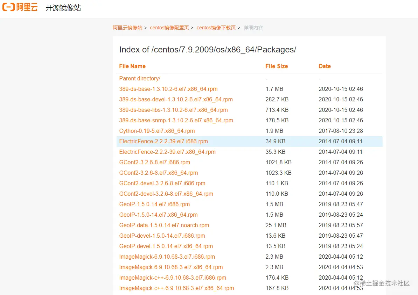Screen dimensions: 418x295
Task: Download GeoIP-devel-1.5.0-14.el7.x86_64.rpm
Action: pyautogui.click(x=166, y=246)
